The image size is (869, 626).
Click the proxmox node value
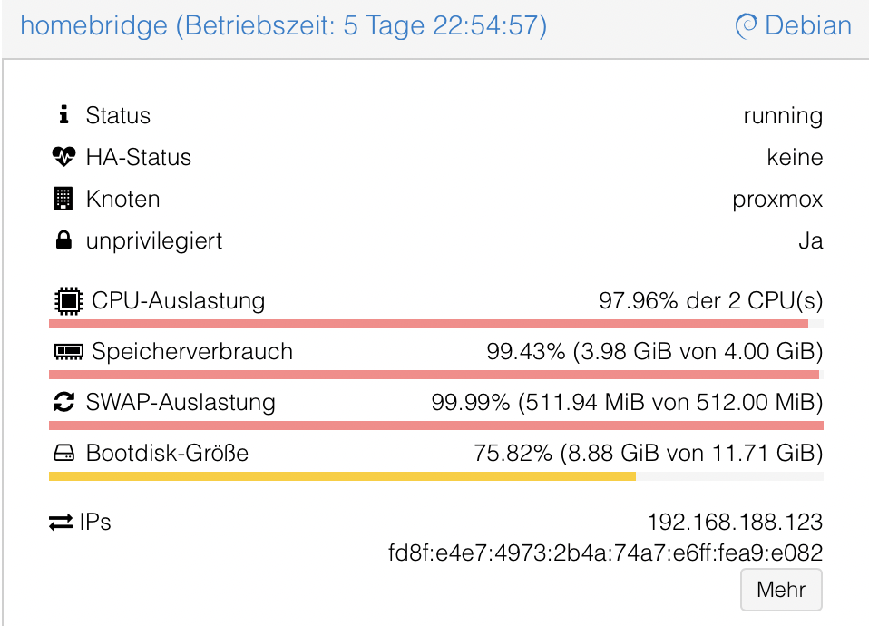777,199
